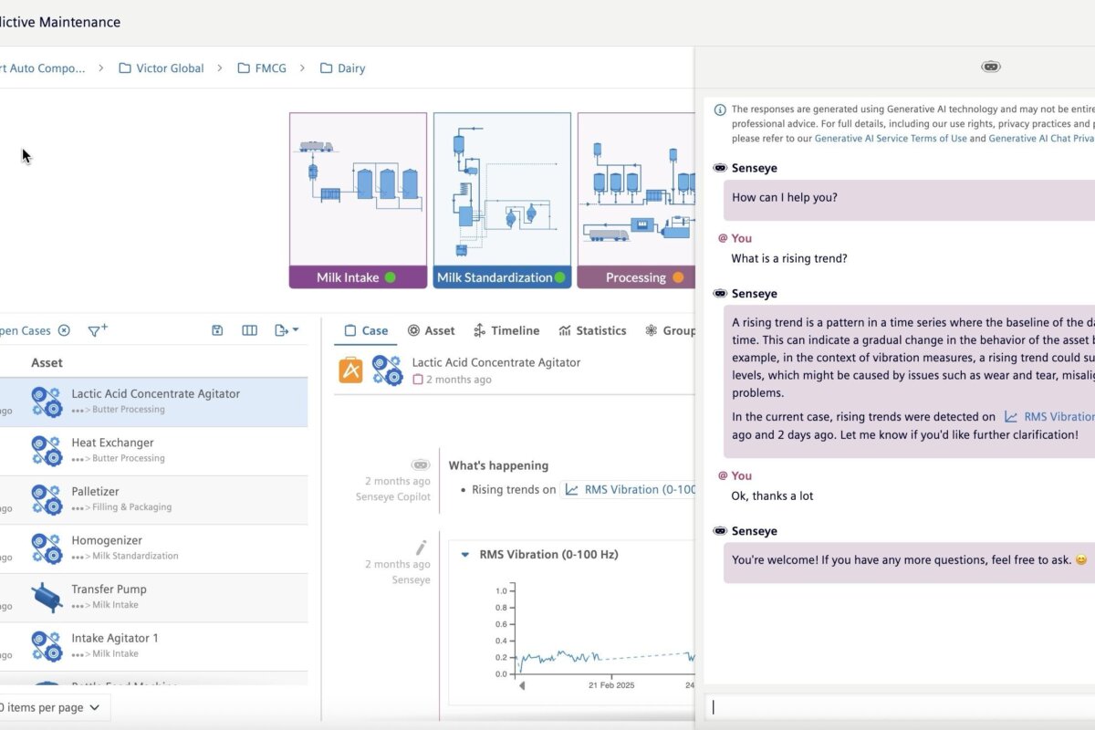Click RMS Vibration link under What's happening
The height and width of the screenshot is (730, 1095).
point(630,490)
